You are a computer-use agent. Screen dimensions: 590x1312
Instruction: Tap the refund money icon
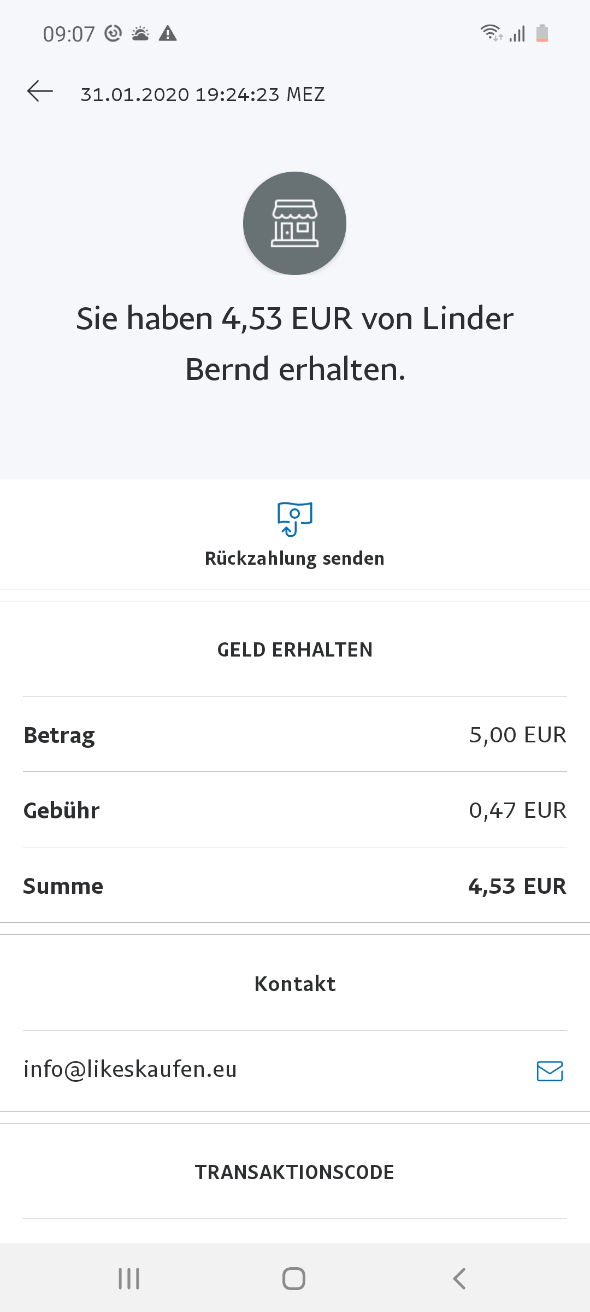pos(294,518)
